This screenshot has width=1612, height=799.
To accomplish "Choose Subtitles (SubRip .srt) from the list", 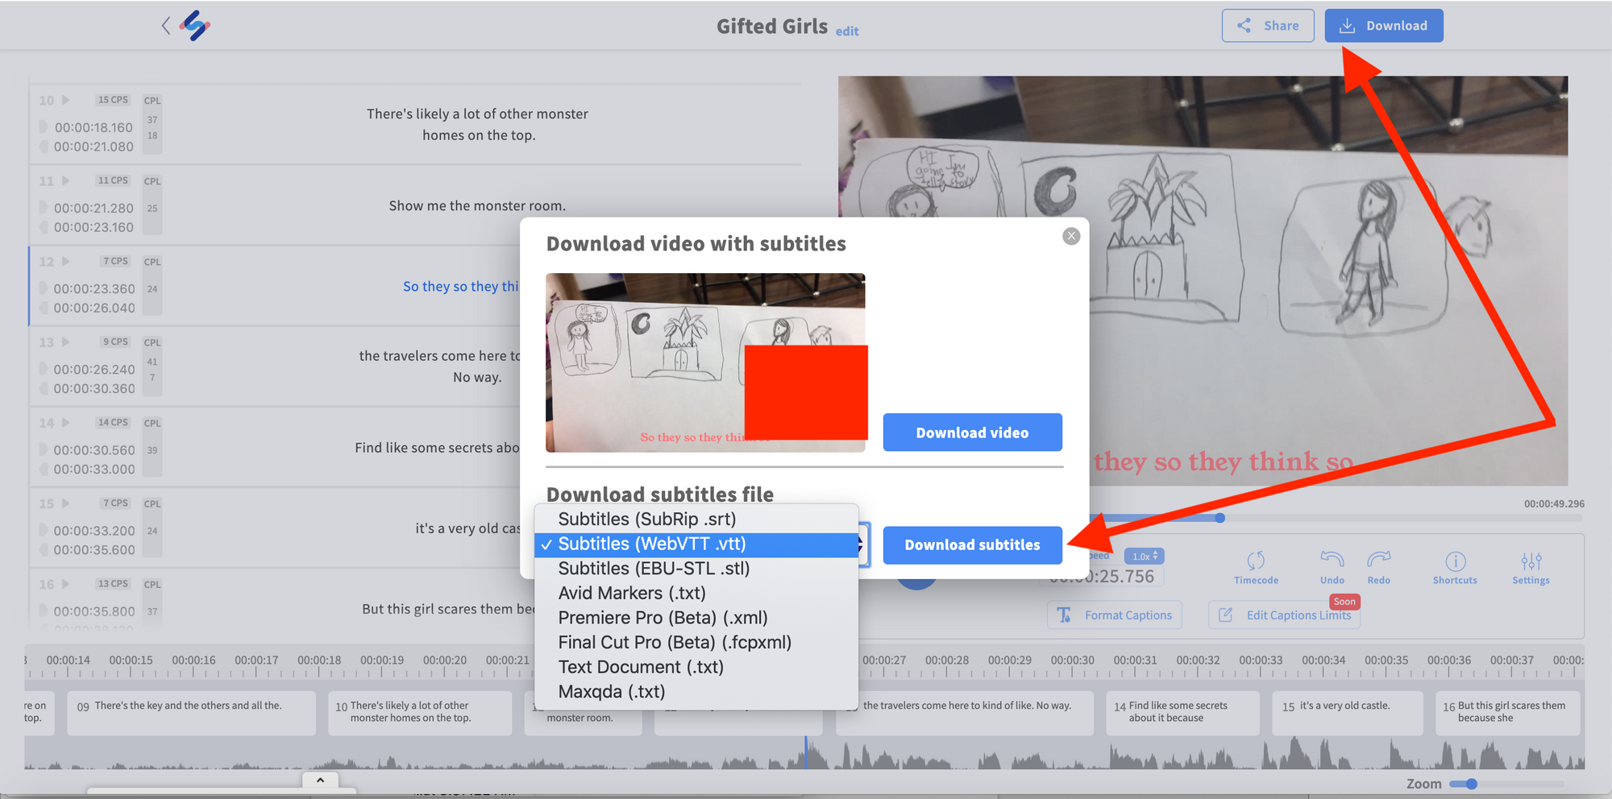I will [x=646, y=520].
